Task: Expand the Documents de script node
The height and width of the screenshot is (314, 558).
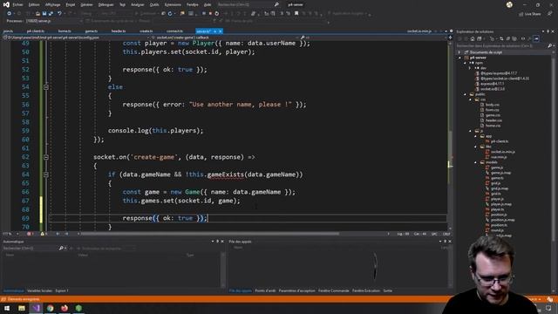Action: 459,52
